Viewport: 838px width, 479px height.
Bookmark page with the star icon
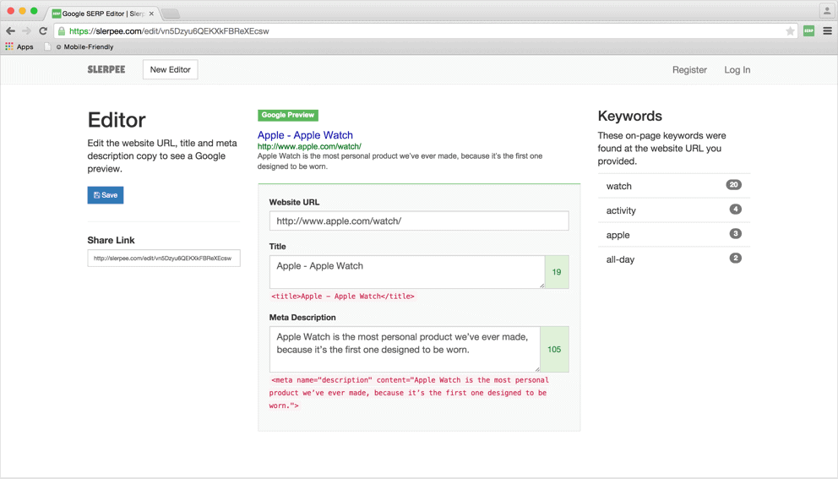pos(790,31)
